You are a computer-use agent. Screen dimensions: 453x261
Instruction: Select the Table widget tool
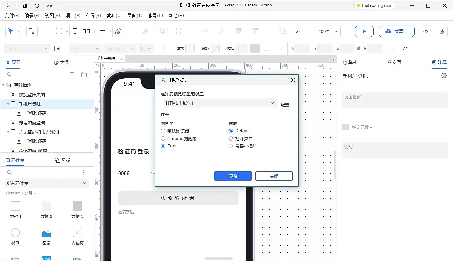pos(102,31)
